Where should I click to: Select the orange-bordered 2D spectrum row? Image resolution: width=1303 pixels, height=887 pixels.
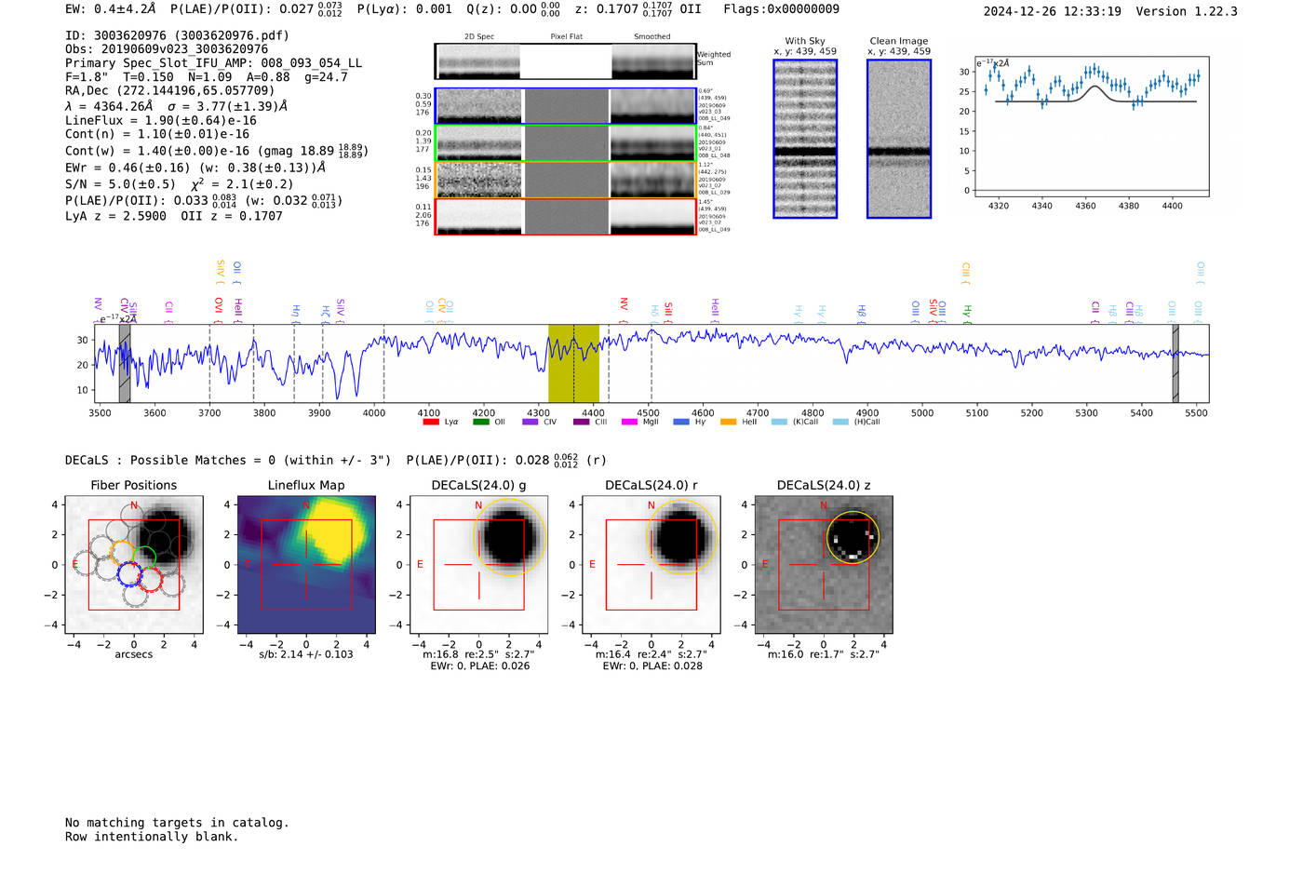point(566,180)
